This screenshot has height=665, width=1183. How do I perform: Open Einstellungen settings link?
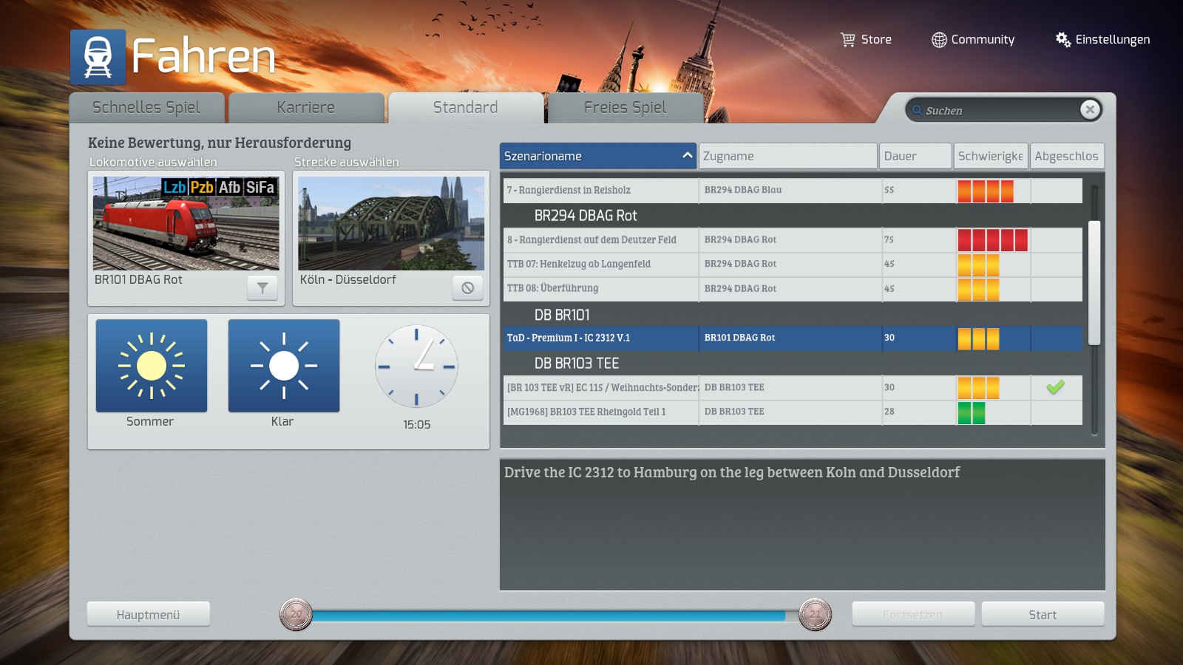pos(1113,40)
